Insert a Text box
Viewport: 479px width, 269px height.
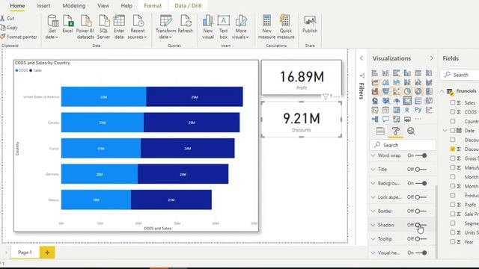click(223, 27)
